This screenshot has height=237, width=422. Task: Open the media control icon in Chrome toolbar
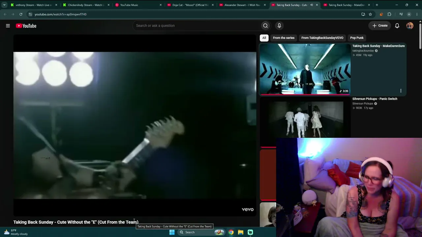(401, 14)
